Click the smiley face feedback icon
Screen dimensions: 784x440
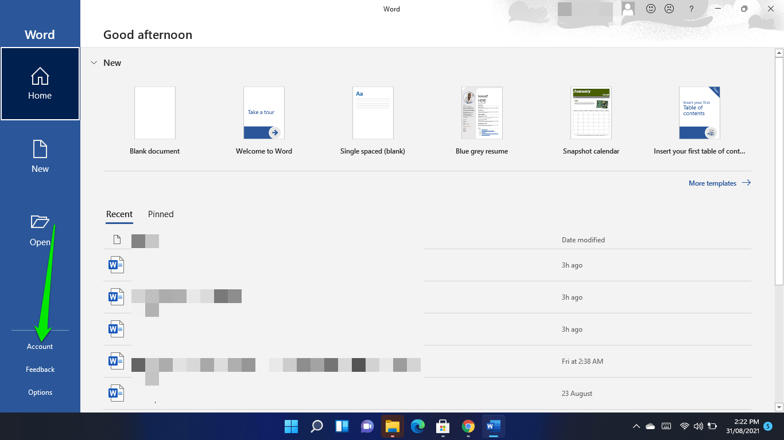tap(651, 9)
